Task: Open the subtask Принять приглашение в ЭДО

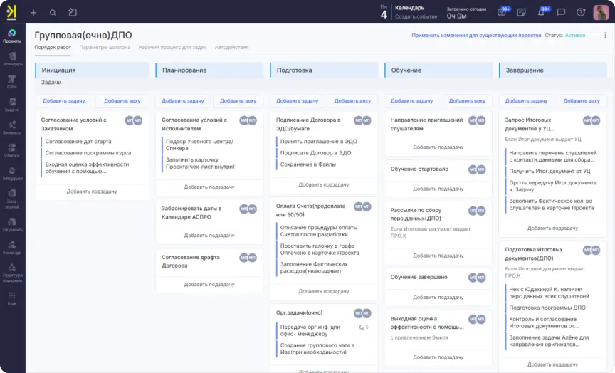Action: click(x=318, y=141)
